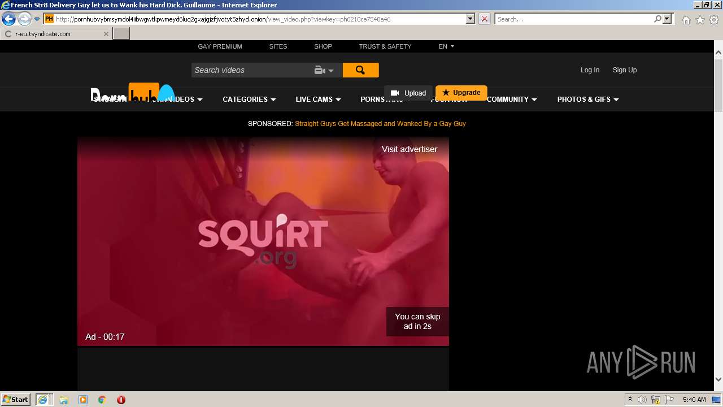Click the volume speaker tray icon

click(642, 400)
